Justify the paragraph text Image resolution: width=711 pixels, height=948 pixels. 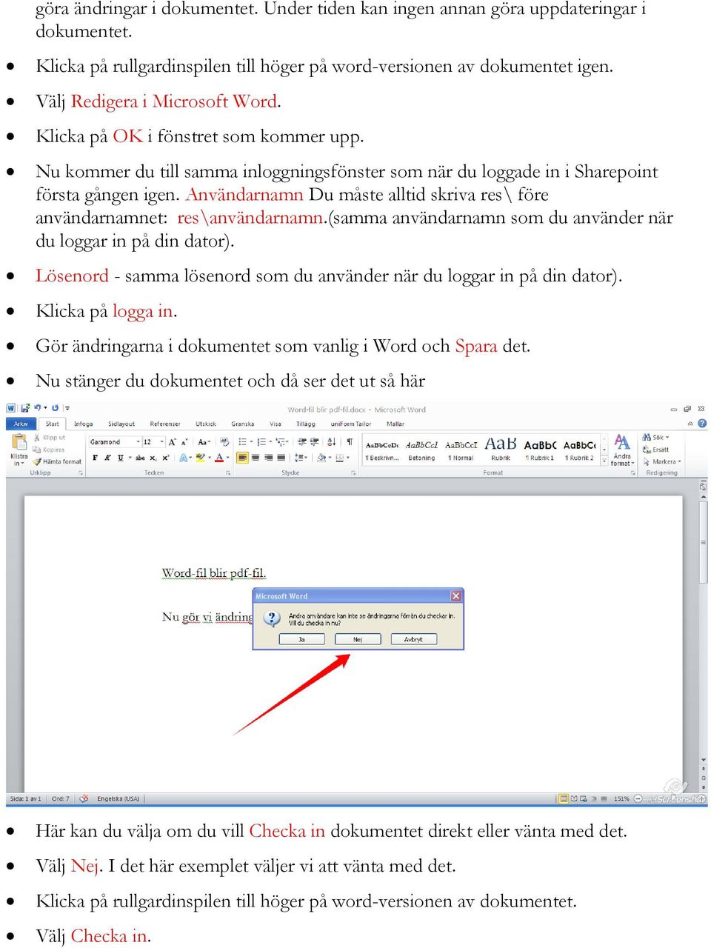pyautogui.click(x=281, y=458)
